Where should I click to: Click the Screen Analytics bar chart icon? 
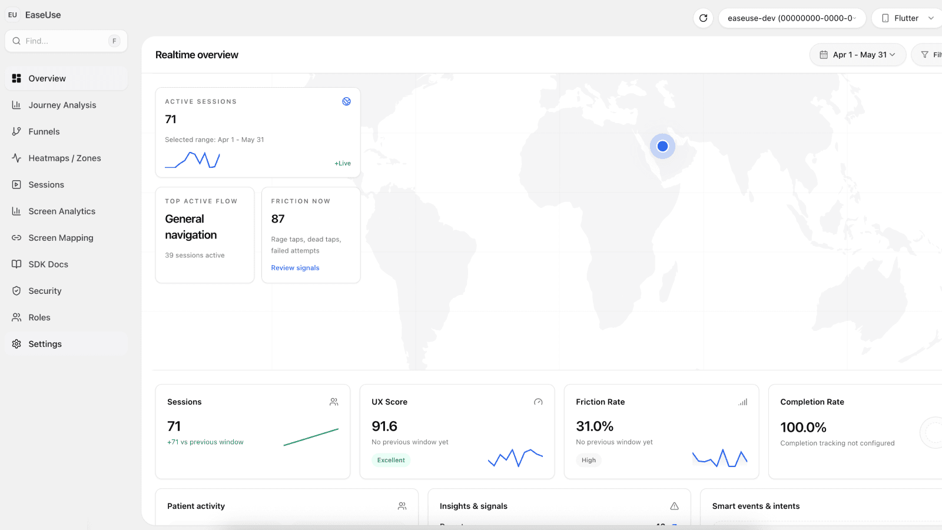tap(16, 211)
